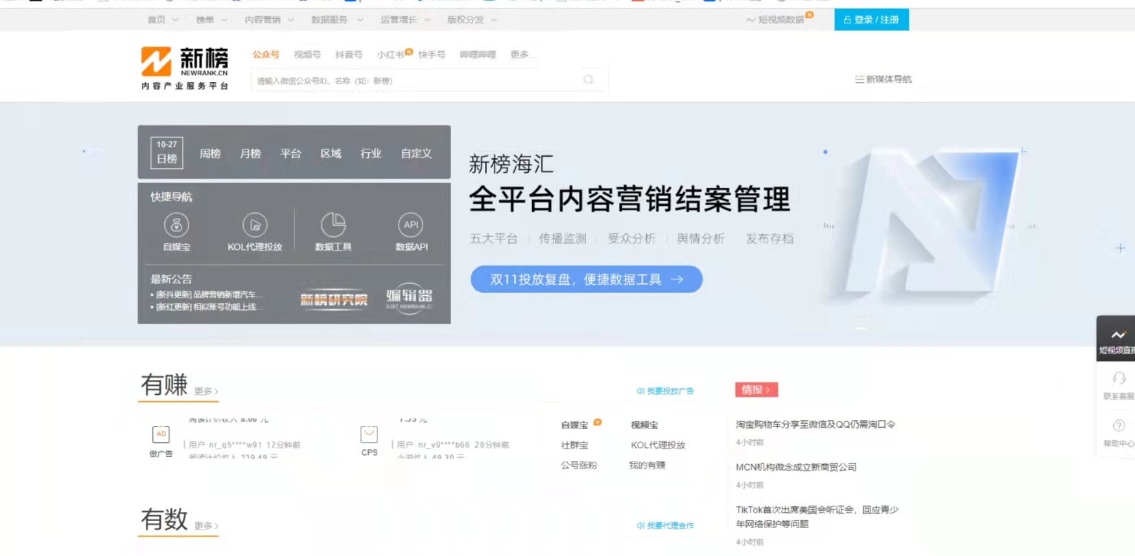
Task: Open the 视频宝 link
Action: point(644,425)
